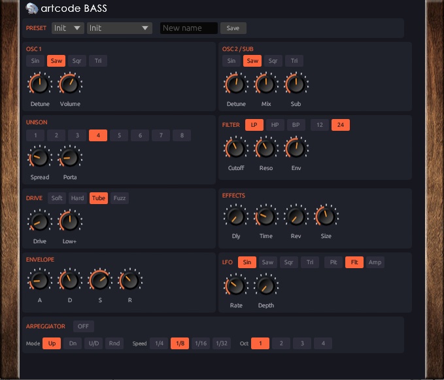Click the reverb Size knob
This screenshot has height=380, width=444.
tap(326, 216)
